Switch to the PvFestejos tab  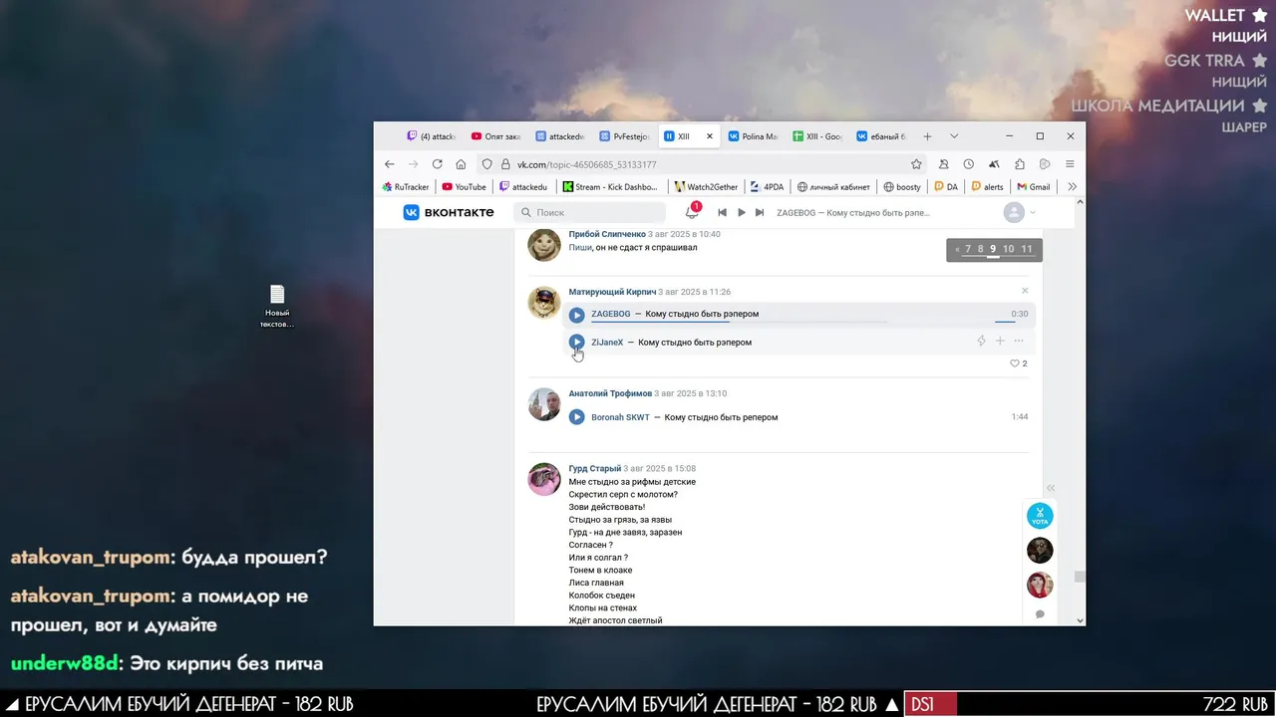pos(624,136)
